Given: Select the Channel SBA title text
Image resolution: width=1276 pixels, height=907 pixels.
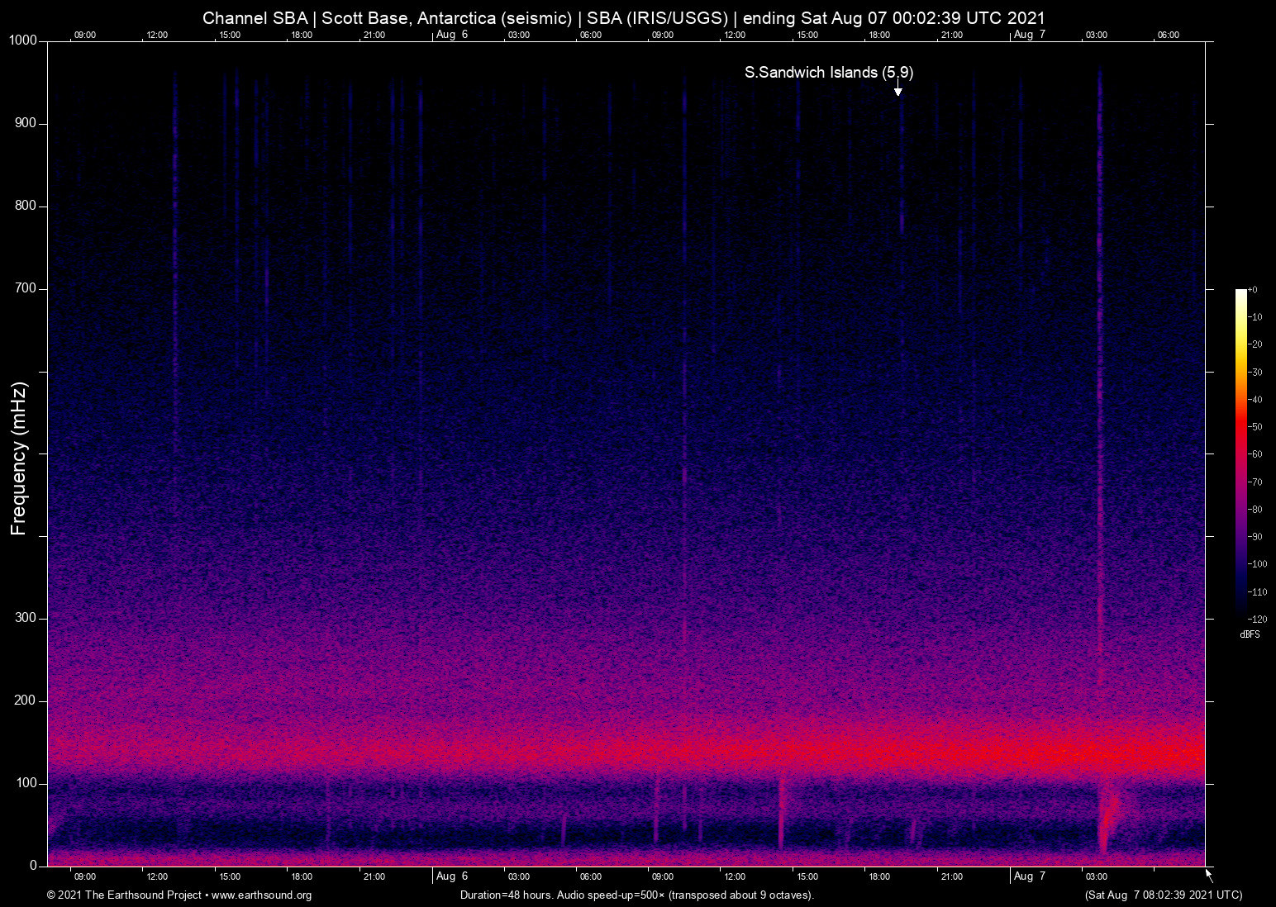Looking at the screenshot, I should point(256,17).
